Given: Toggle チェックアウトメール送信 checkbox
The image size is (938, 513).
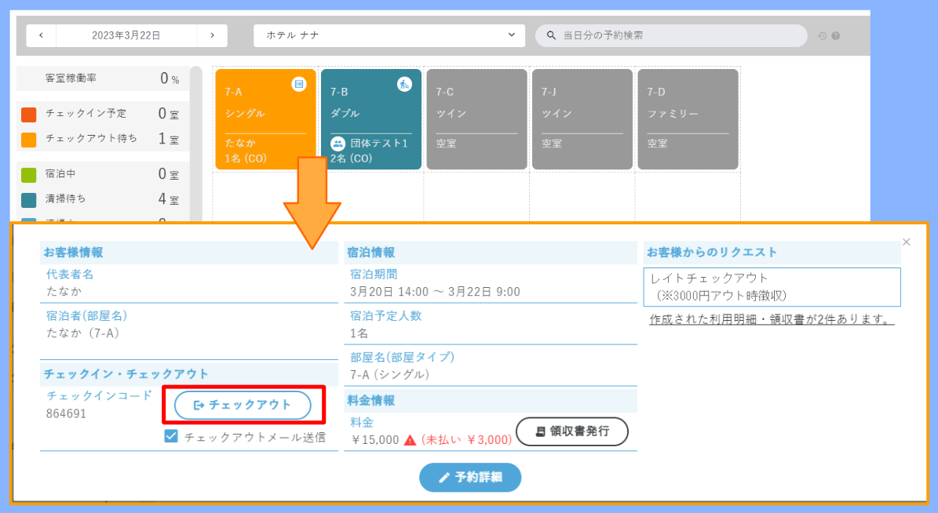Looking at the screenshot, I should pos(171,437).
